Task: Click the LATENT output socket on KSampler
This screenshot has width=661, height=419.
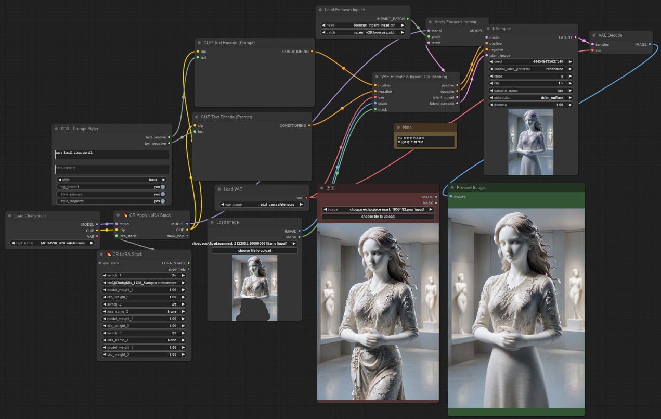Action: 576,37
